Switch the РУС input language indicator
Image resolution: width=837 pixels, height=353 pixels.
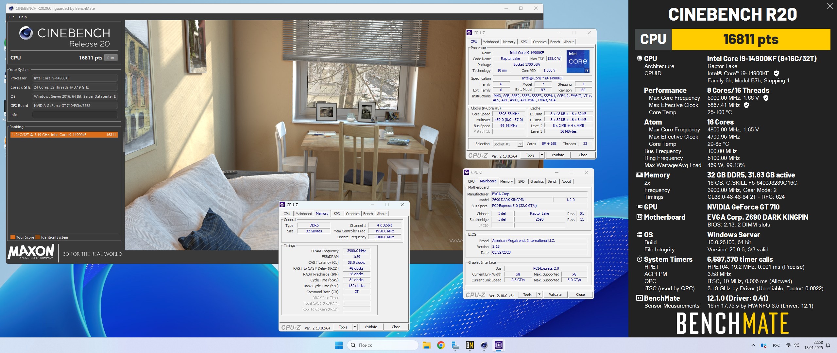(776, 345)
